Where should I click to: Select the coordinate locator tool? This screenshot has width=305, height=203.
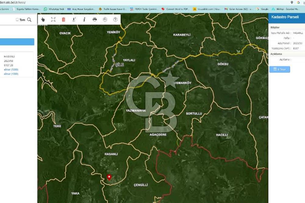pos(74,20)
